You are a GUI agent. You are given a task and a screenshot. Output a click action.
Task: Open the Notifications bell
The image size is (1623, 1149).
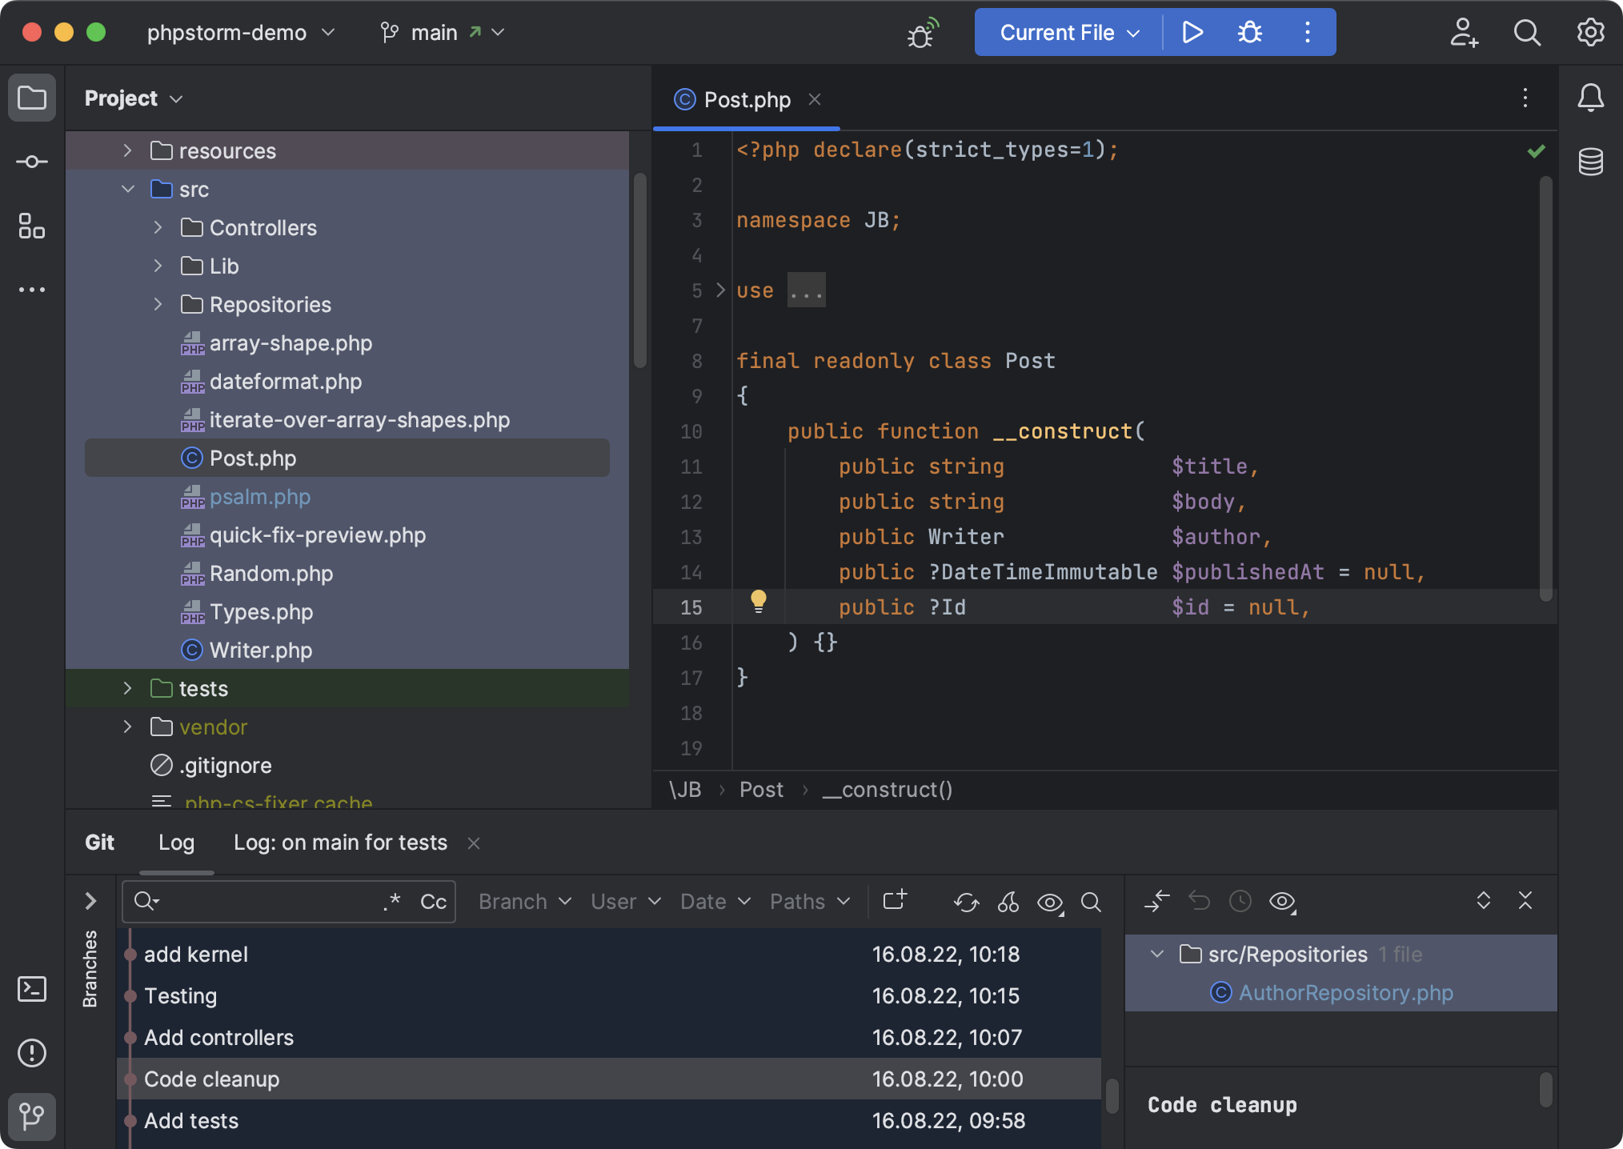pos(1591,98)
